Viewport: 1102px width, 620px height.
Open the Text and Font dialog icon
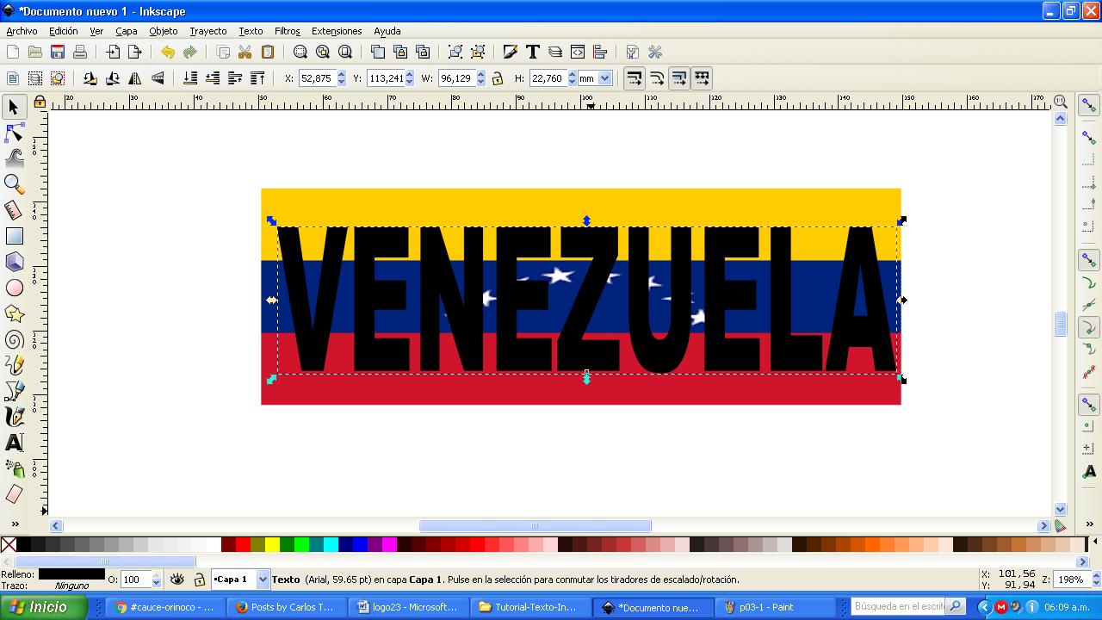[x=533, y=53]
